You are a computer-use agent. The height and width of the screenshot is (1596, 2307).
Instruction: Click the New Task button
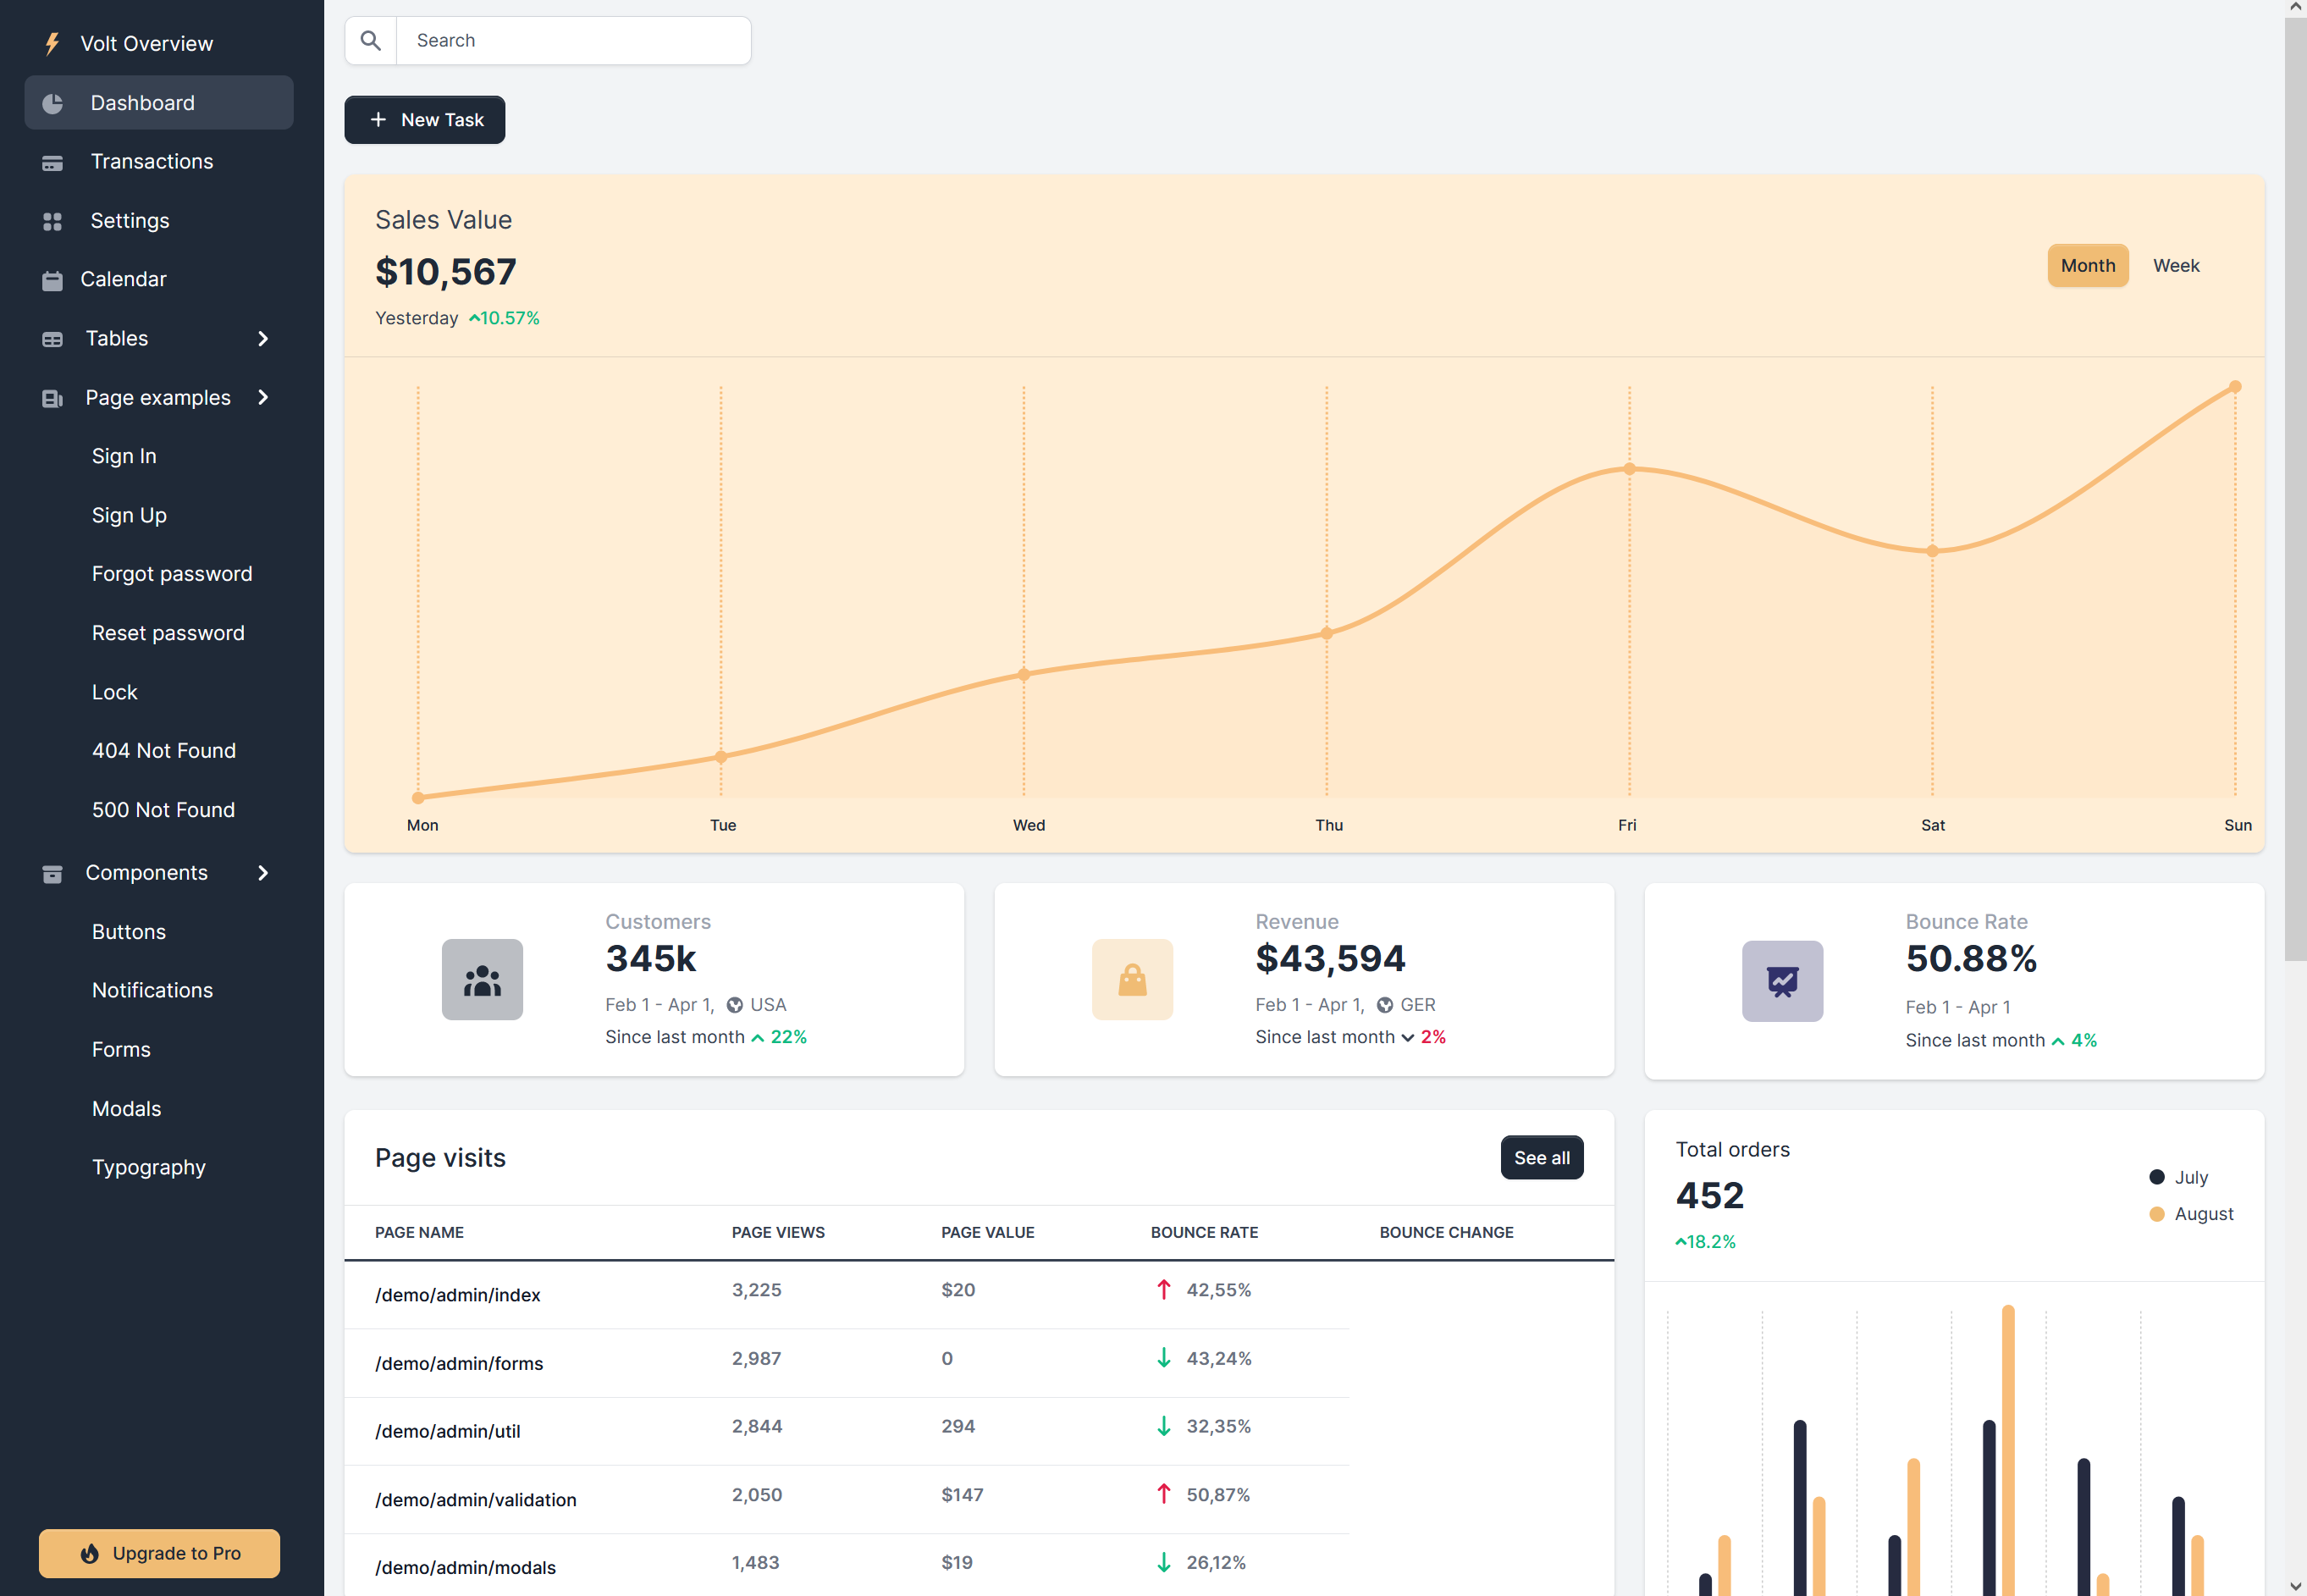(425, 120)
